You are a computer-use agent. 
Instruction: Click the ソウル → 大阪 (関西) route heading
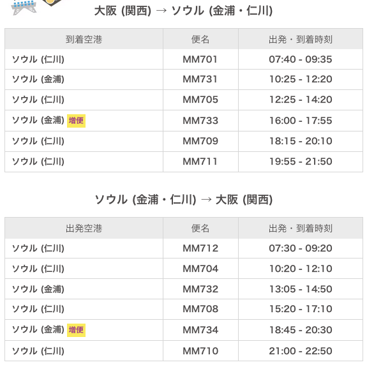183,200
